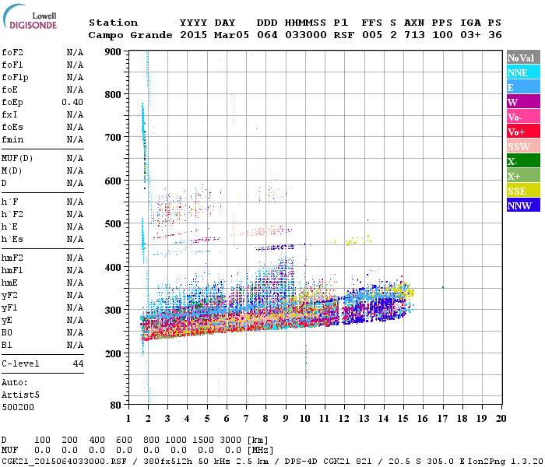Click the 3000 km distance value
Image resolution: width=545 pixels, height=467 pixels.
tap(230, 441)
